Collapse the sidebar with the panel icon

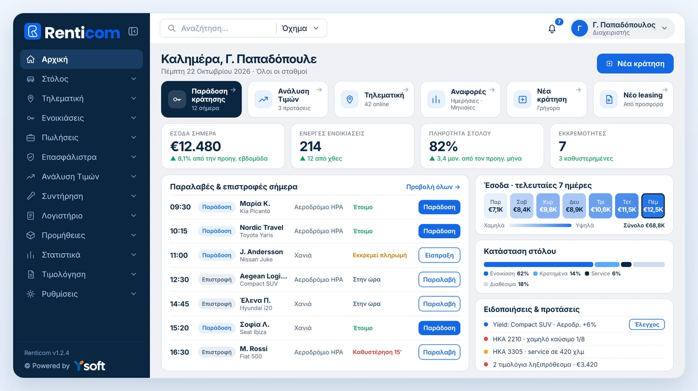pyautogui.click(x=133, y=32)
